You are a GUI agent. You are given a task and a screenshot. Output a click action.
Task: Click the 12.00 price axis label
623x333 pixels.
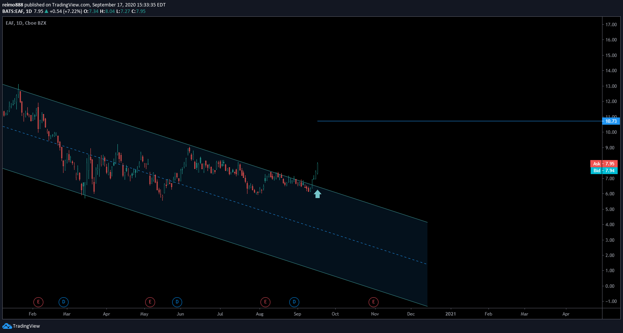[x=611, y=101]
